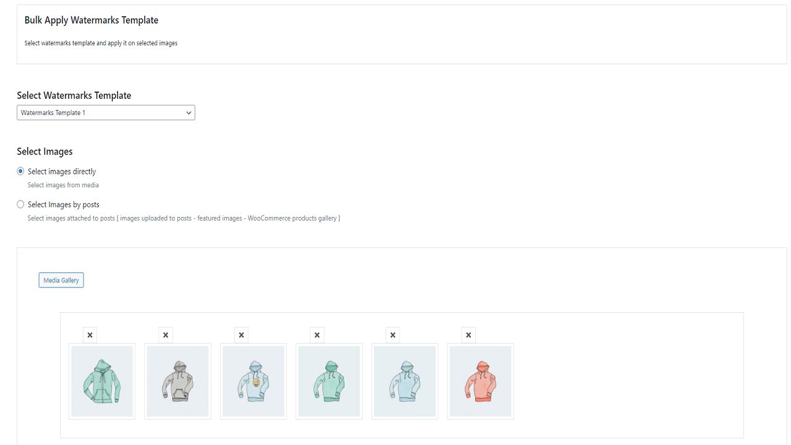Screen dimensions: 791x445
Task: Click the pale blue hoodie thumbnail
Action: (x=405, y=381)
